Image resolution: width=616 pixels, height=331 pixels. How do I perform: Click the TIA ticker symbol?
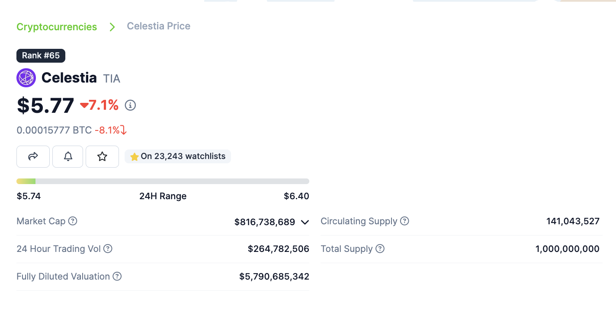112,79
